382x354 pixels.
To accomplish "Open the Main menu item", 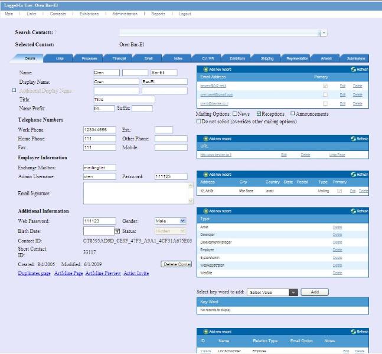I will tap(9, 14).
